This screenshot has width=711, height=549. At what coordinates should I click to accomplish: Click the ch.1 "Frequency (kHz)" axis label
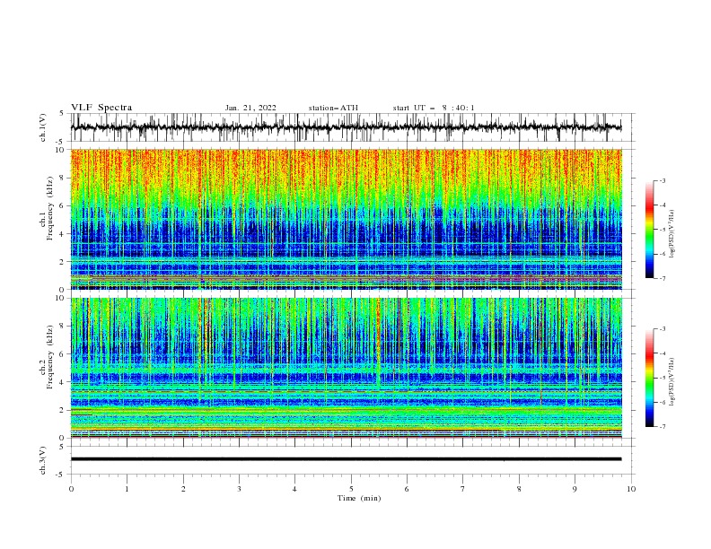tap(49, 209)
